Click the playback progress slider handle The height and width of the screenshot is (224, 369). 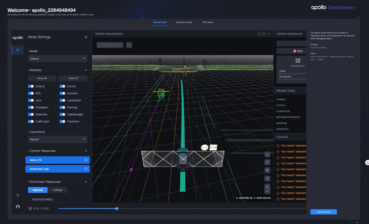click(x=117, y=208)
